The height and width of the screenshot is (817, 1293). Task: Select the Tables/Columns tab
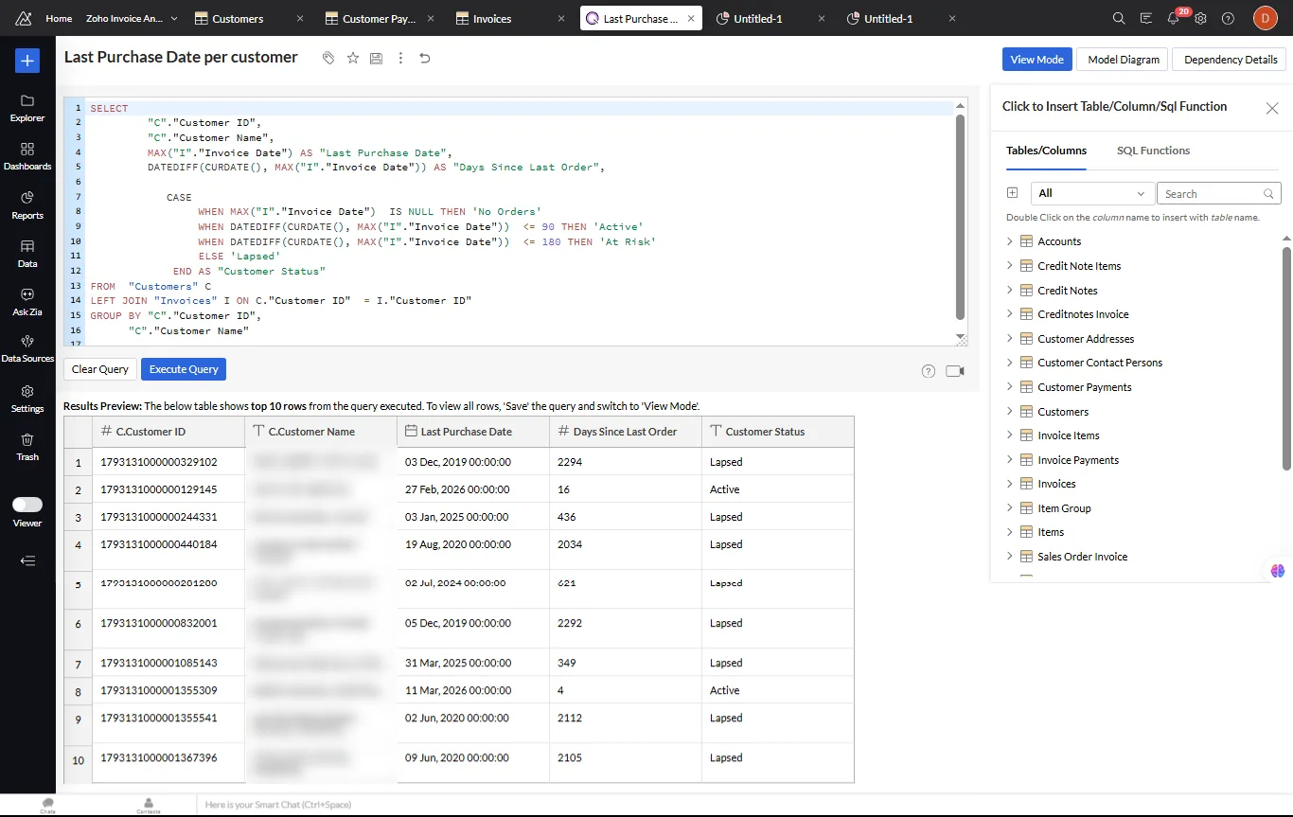tap(1046, 151)
